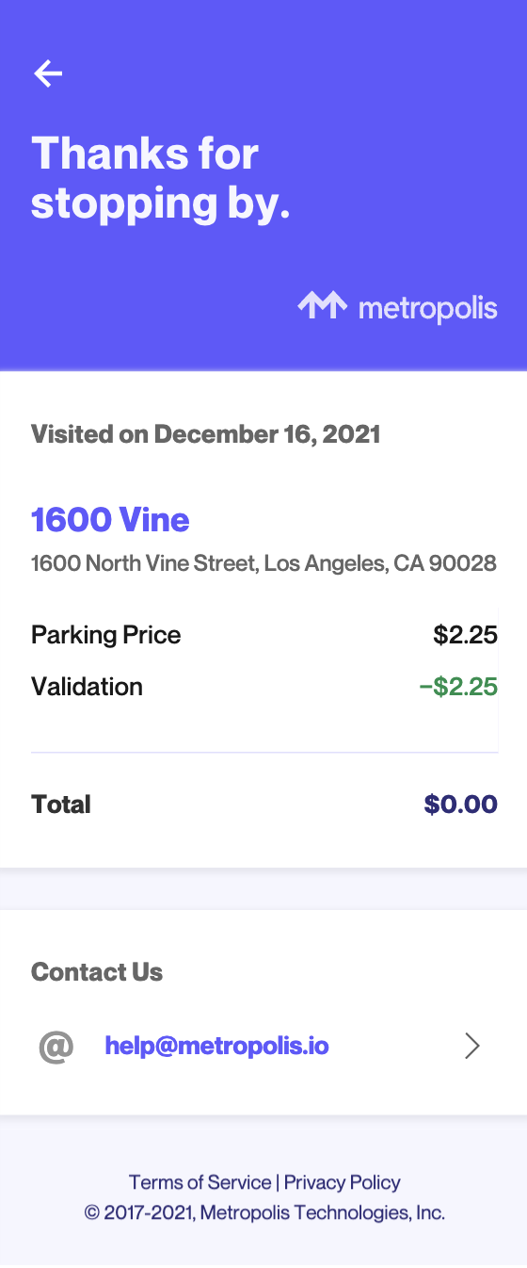The height and width of the screenshot is (1268, 527).
Task: Click the Thanks for stopping by heading
Action: 161,178
